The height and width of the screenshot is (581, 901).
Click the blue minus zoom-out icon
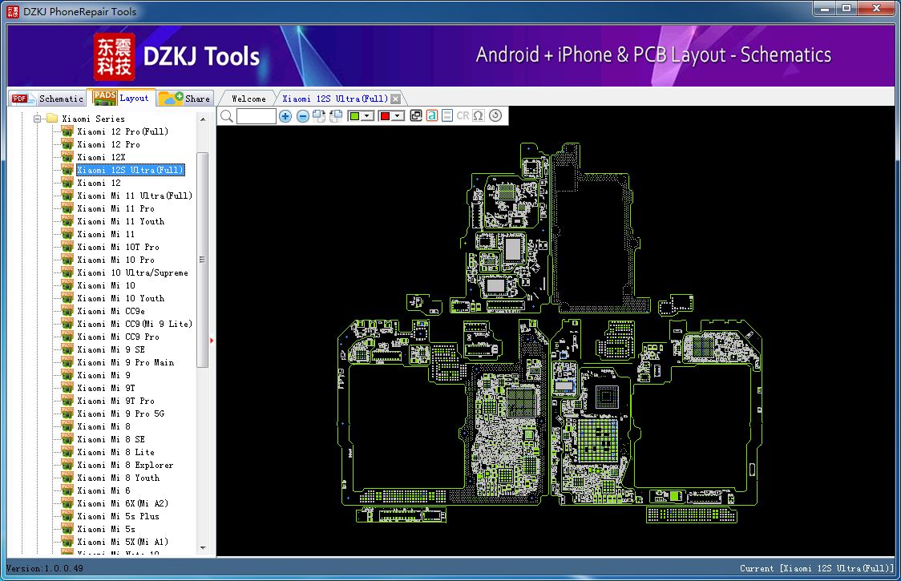tap(302, 116)
